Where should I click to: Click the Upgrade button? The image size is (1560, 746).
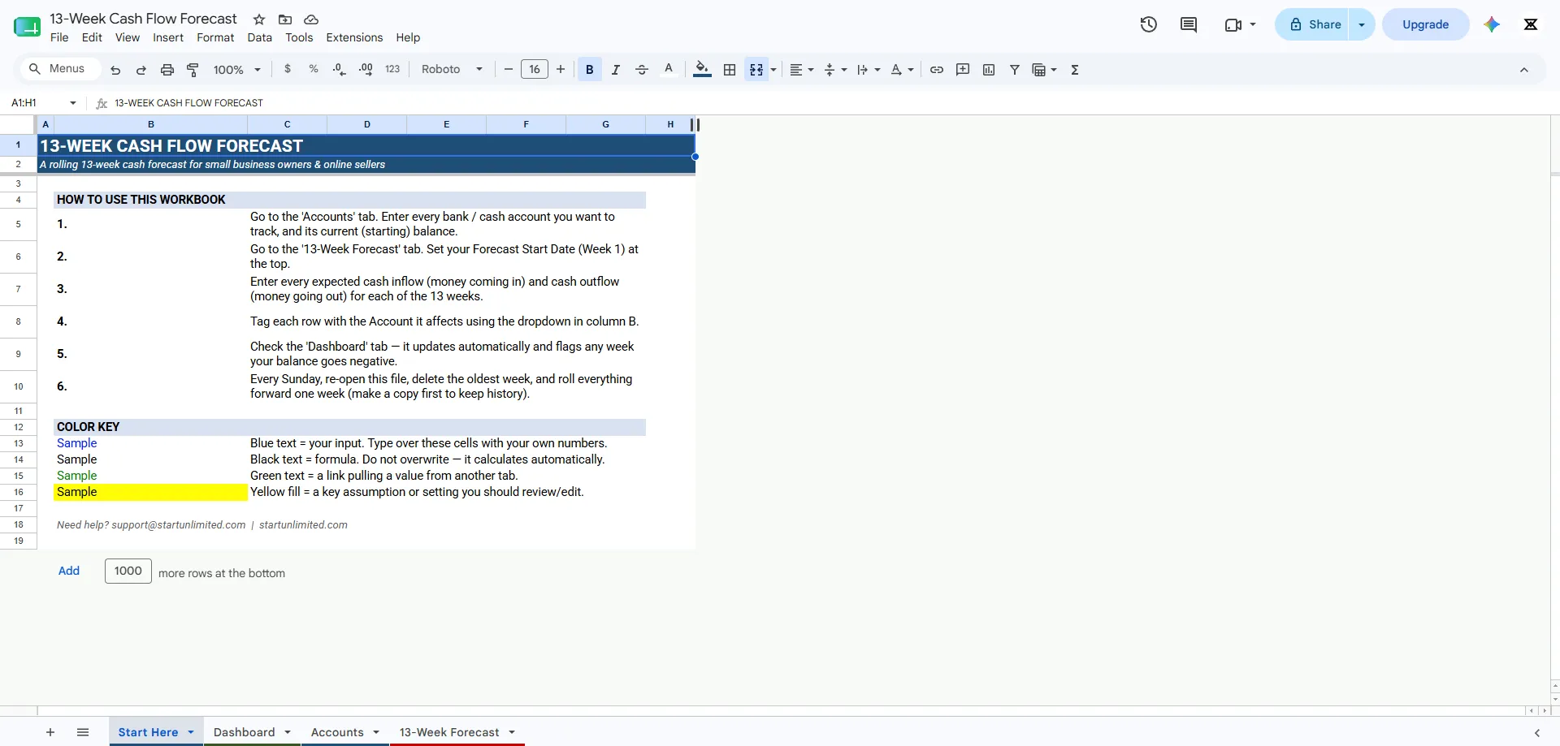click(x=1426, y=24)
